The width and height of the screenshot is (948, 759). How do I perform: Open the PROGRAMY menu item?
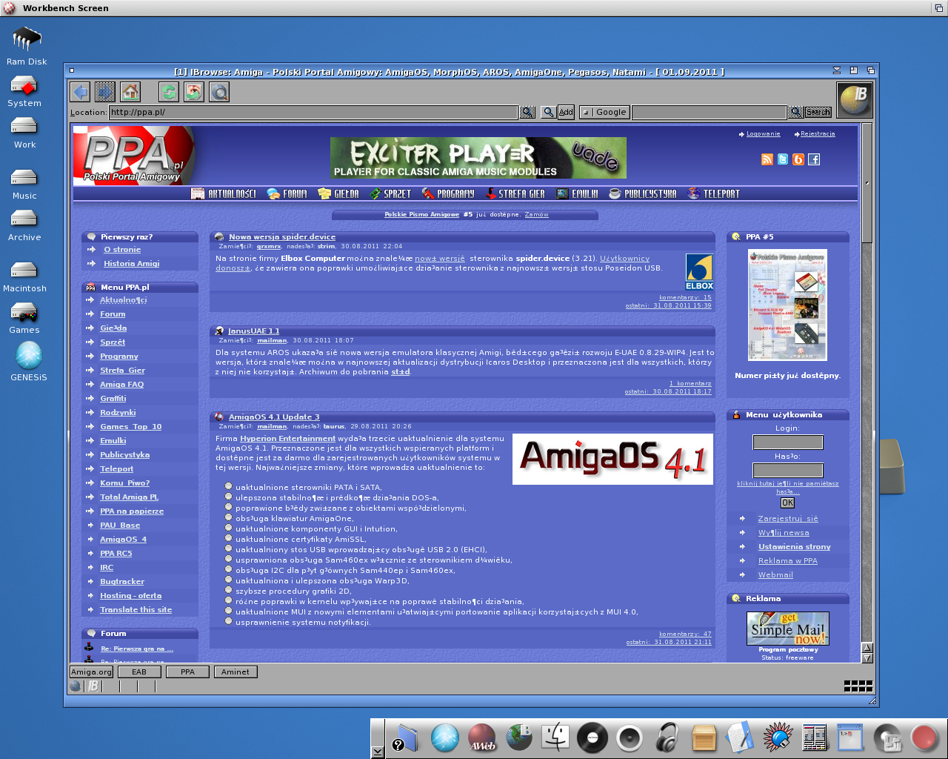point(448,193)
